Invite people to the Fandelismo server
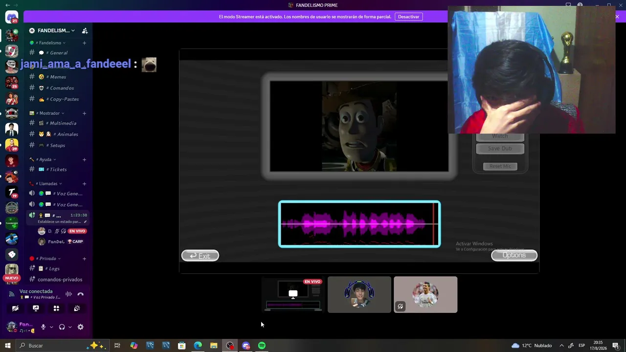This screenshot has width=626, height=352. click(85, 31)
